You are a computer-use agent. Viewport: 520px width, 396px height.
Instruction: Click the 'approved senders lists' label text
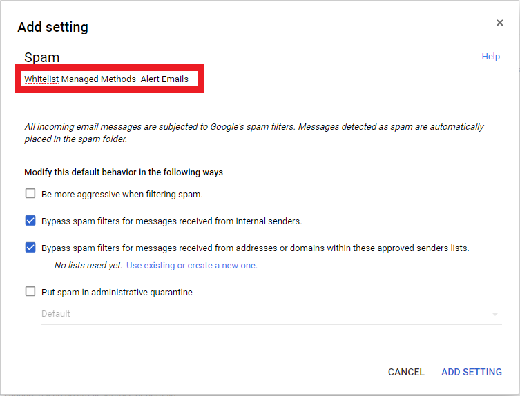(x=255, y=248)
